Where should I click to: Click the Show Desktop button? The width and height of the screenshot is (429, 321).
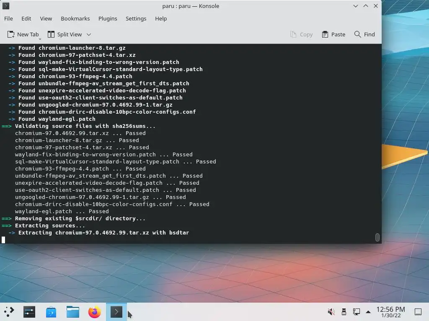pos(418,312)
